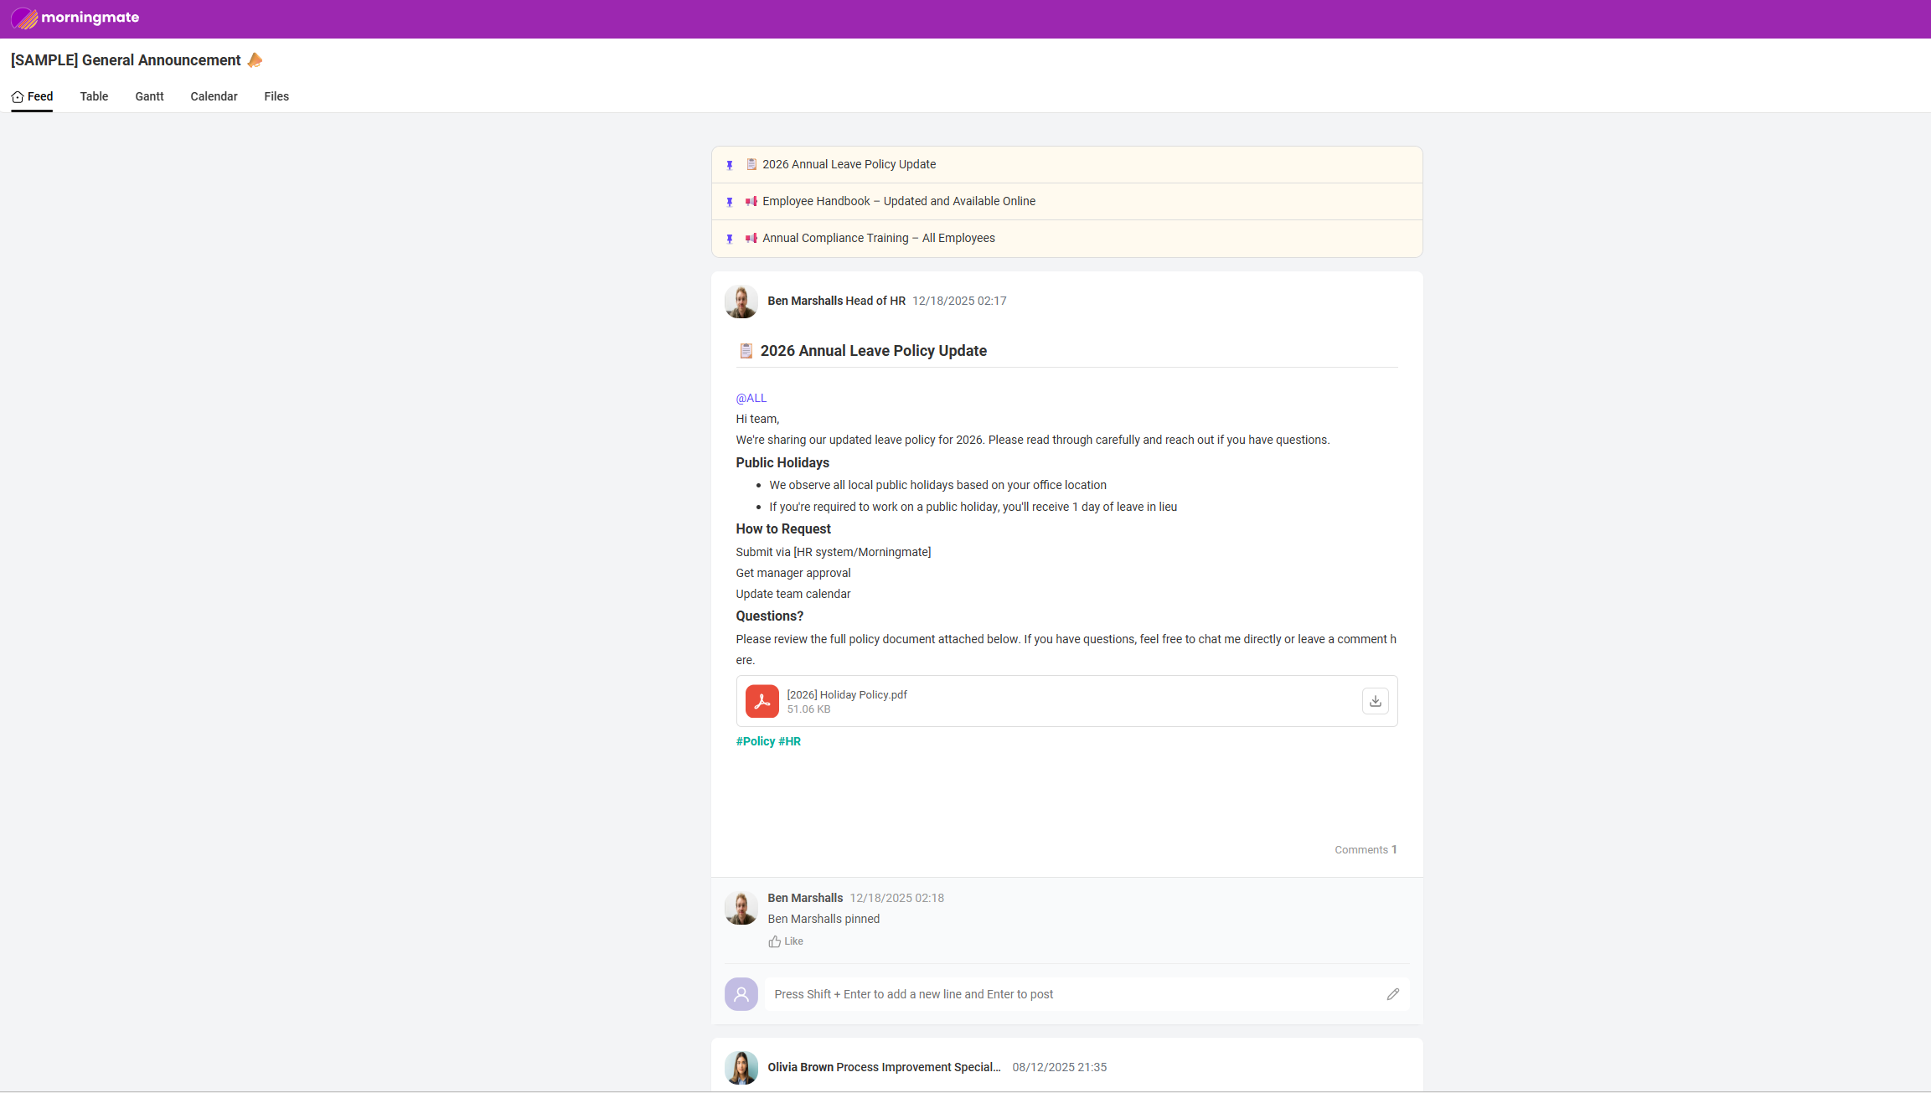The height and width of the screenshot is (1093, 1931).
Task: Click the red PDF file icon
Action: tap(762, 701)
